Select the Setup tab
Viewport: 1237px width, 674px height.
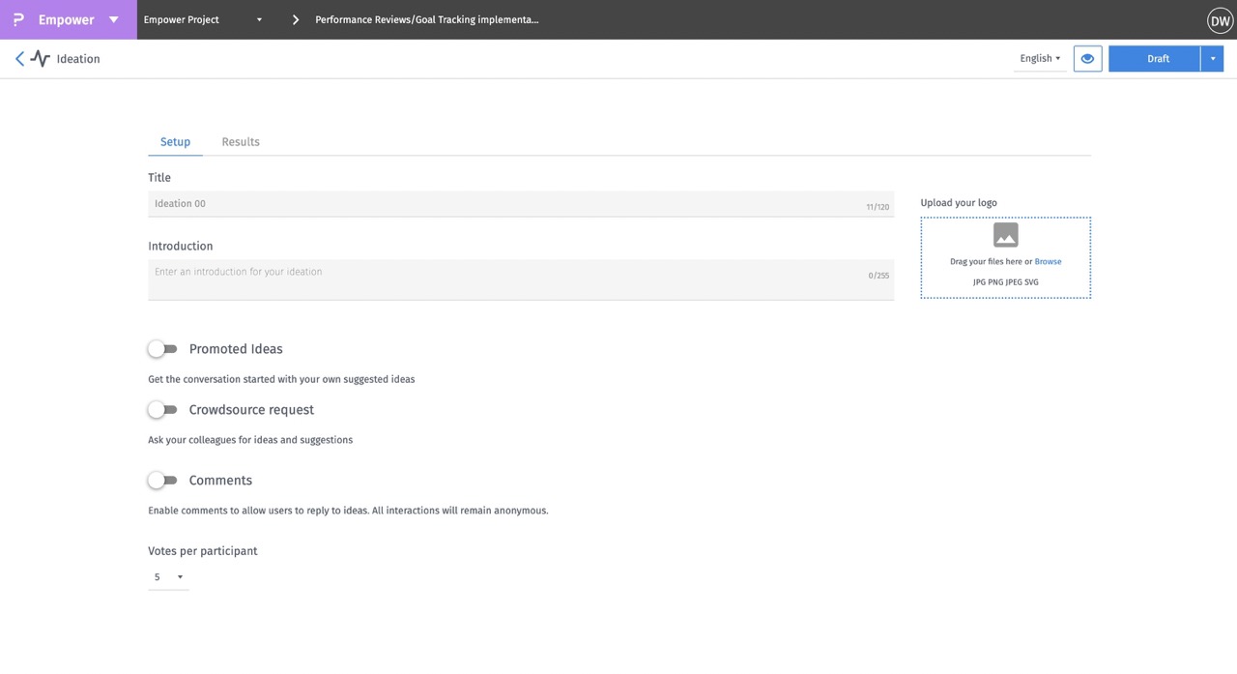[175, 142]
